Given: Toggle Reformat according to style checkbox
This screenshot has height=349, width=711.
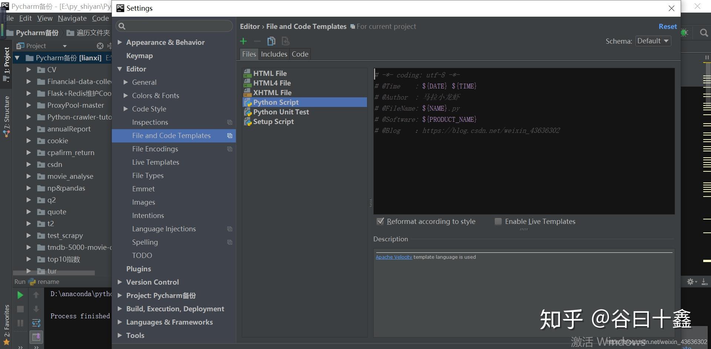Looking at the screenshot, I should (380, 221).
